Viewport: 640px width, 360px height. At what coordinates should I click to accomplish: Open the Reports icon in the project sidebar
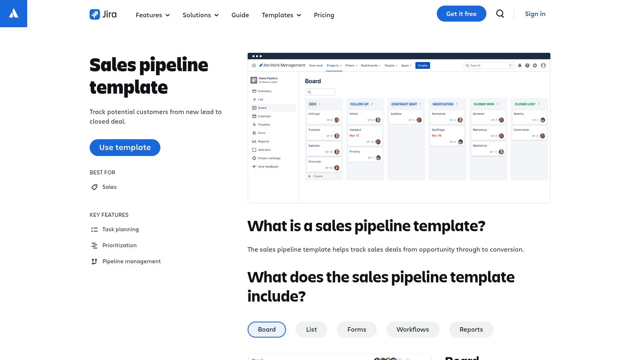click(254, 141)
